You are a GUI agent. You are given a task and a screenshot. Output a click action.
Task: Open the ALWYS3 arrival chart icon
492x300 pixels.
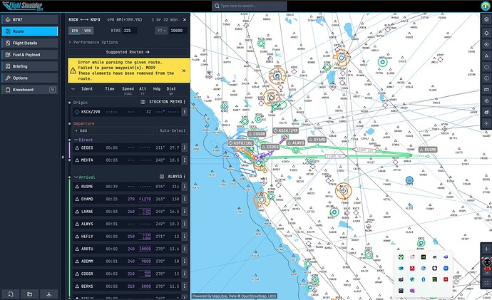tap(162, 177)
